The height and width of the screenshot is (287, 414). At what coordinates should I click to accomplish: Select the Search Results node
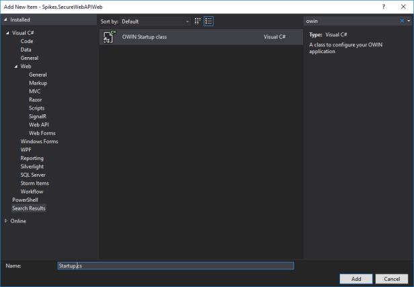click(x=29, y=208)
